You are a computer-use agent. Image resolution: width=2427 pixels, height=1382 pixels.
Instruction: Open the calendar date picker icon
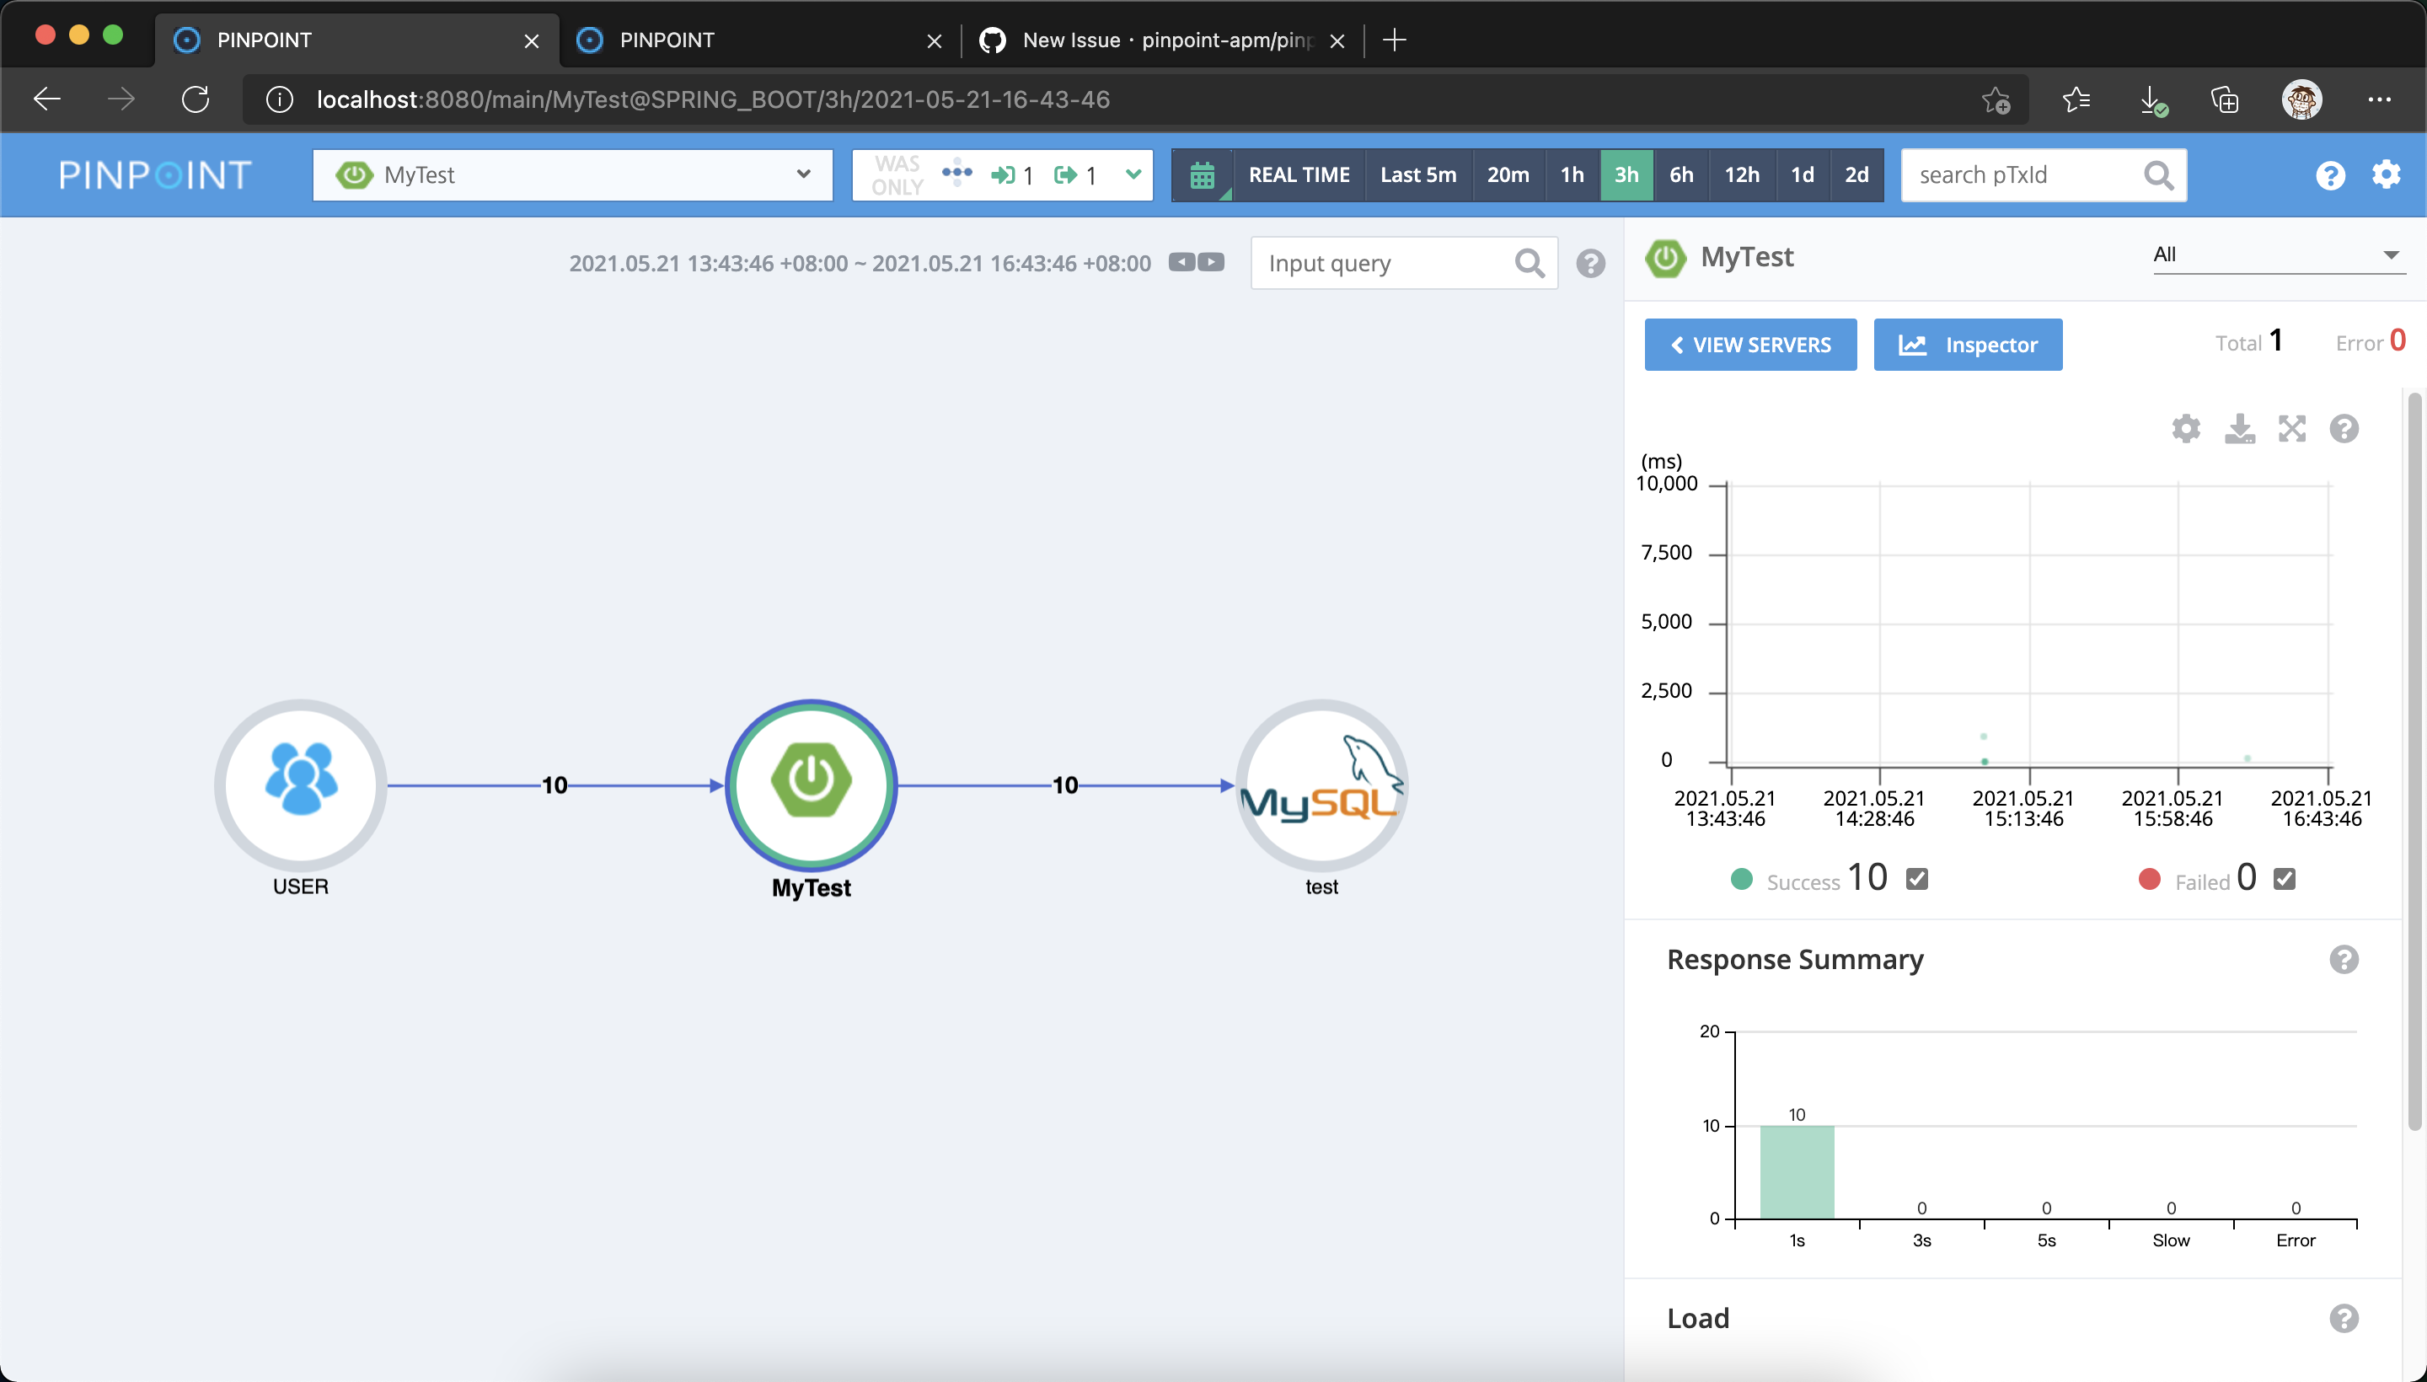(1202, 175)
